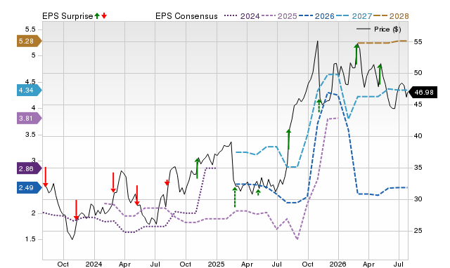Click the green surprise arrow after Apr 2026
The image size is (450, 268).
[x=380, y=74]
